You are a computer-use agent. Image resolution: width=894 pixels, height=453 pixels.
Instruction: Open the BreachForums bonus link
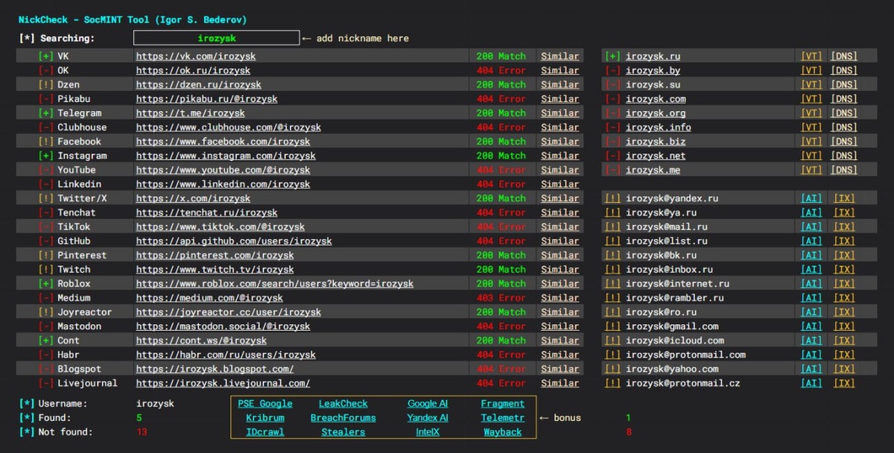pyautogui.click(x=343, y=418)
